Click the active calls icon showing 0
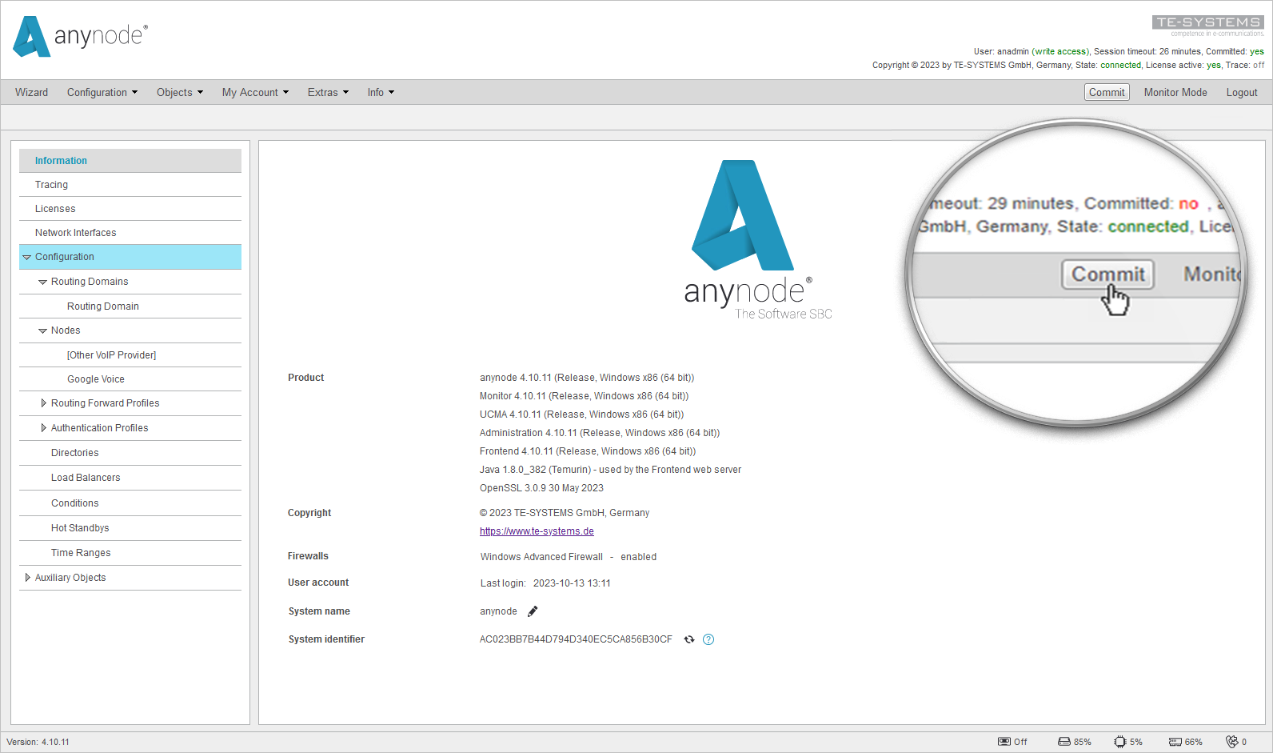1273x753 pixels. pos(1232,742)
